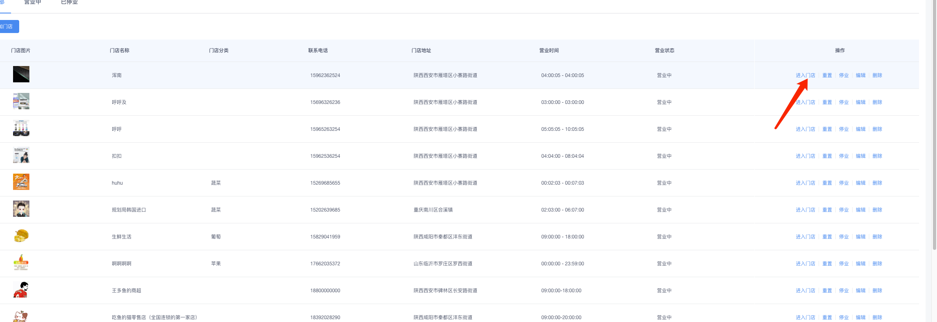Screen dimensions: 937x322
Task: Open the 呼呼及 store thumbnail image
Action: click(x=21, y=101)
